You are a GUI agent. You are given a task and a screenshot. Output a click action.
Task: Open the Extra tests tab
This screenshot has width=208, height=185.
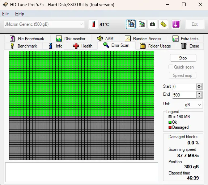point(186,39)
